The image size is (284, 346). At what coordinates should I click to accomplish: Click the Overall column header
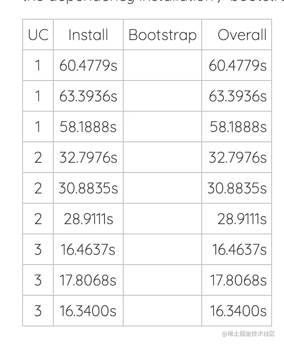pos(237,35)
